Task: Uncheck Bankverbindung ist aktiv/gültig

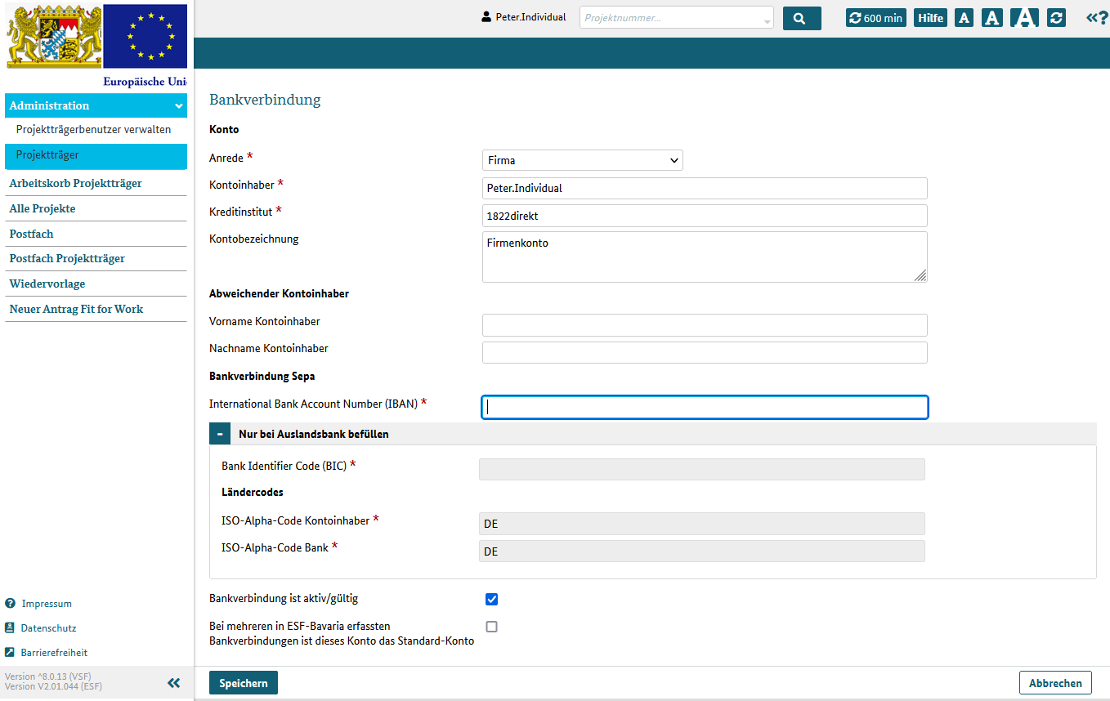Action: tap(491, 599)
